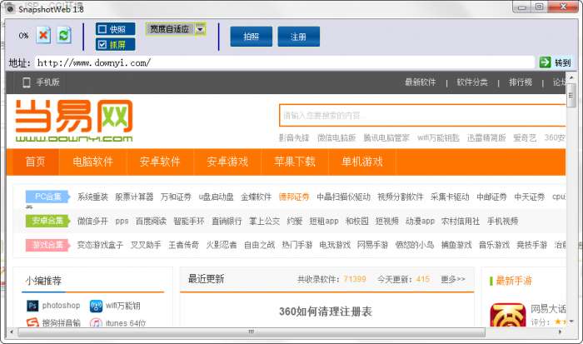The height and width of the screenshot is (344, 583).
Task: Open the 电脑软件 navigation tab
Action: pyautogui.click(x=93, y=162)
